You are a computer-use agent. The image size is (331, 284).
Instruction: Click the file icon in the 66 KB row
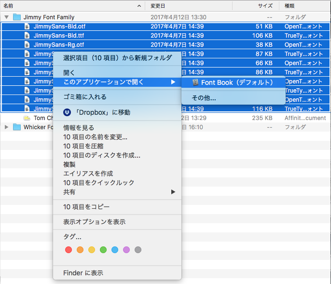pyautogui.click(x=27, y=63)
